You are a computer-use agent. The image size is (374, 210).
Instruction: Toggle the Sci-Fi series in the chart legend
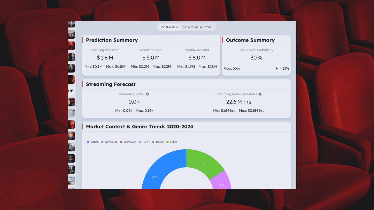point(144,142)
